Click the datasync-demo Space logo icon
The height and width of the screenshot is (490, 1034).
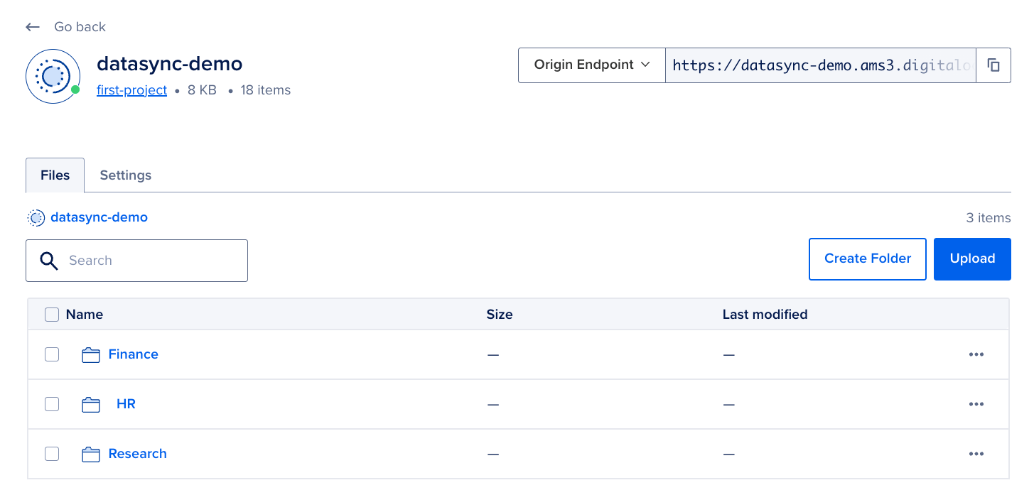(x=53, y=76)
